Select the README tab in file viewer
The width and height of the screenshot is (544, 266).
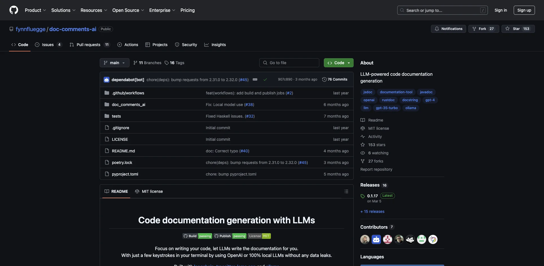click(x=116, y=191)
